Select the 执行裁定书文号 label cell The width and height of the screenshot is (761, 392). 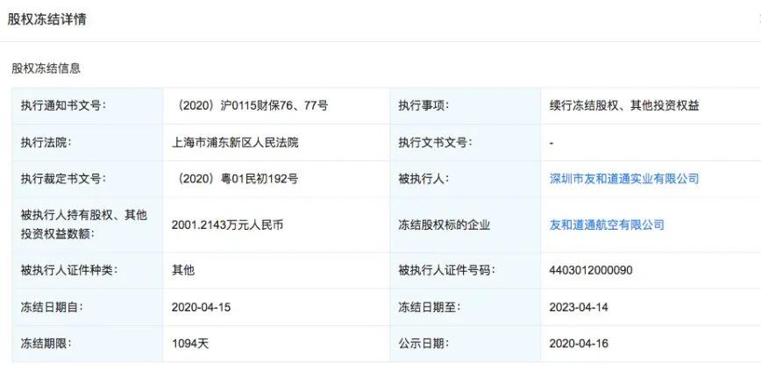(x=88, y=179)
